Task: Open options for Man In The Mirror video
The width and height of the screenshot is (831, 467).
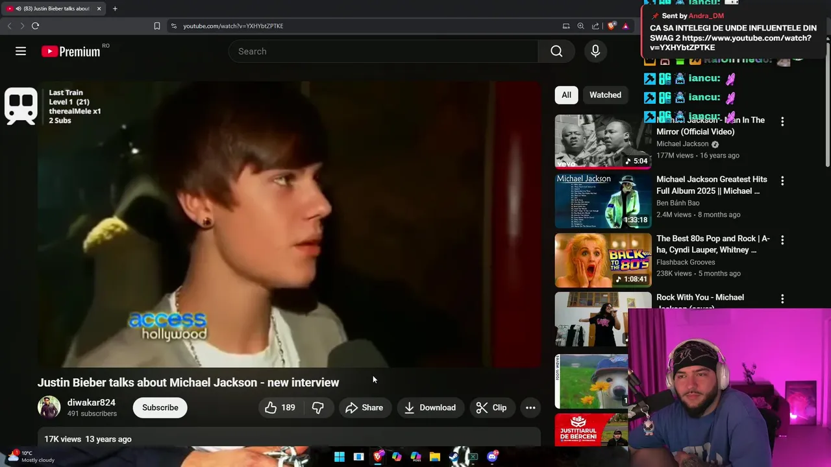Action: (782, 121)
